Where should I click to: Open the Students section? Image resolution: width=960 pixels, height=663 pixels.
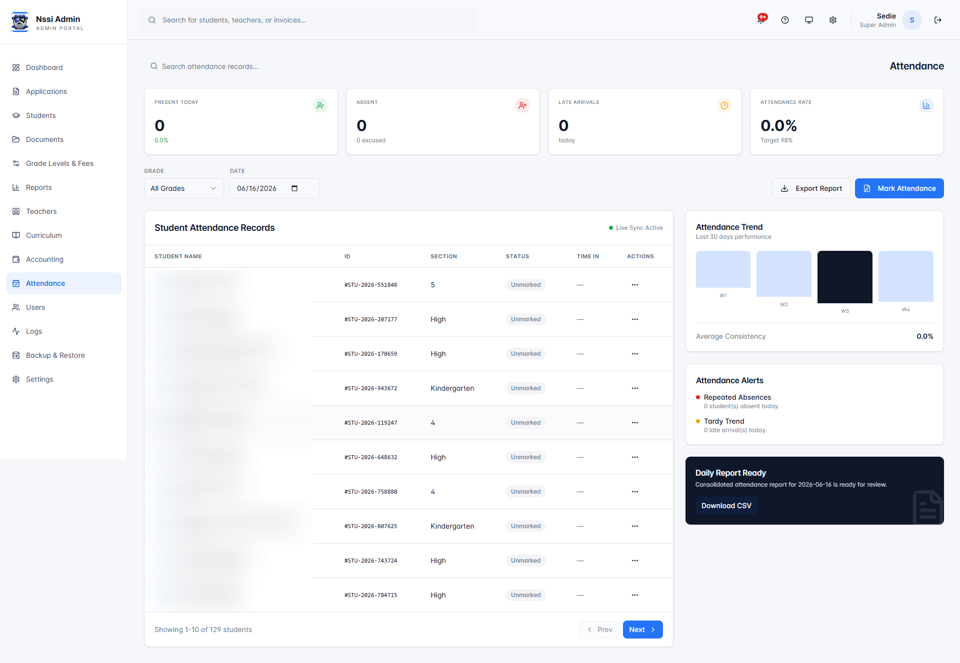[x=63, y=115]
